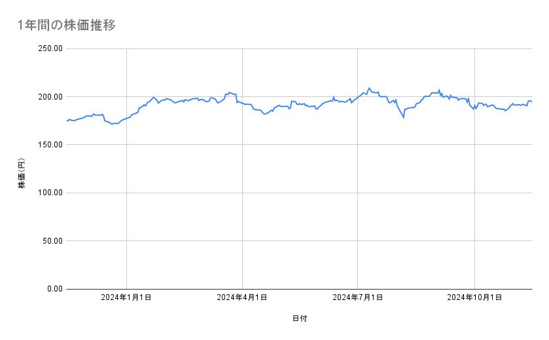
Task: Click the 100.00 y-axis label
Action: [50, 193]
